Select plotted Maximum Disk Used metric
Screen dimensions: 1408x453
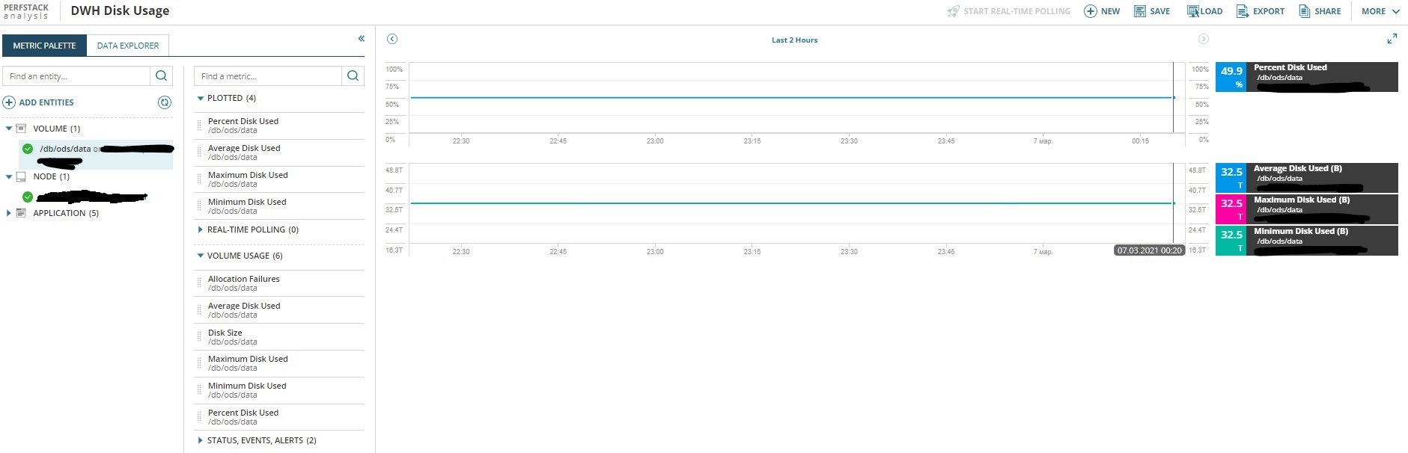[279, 179]
